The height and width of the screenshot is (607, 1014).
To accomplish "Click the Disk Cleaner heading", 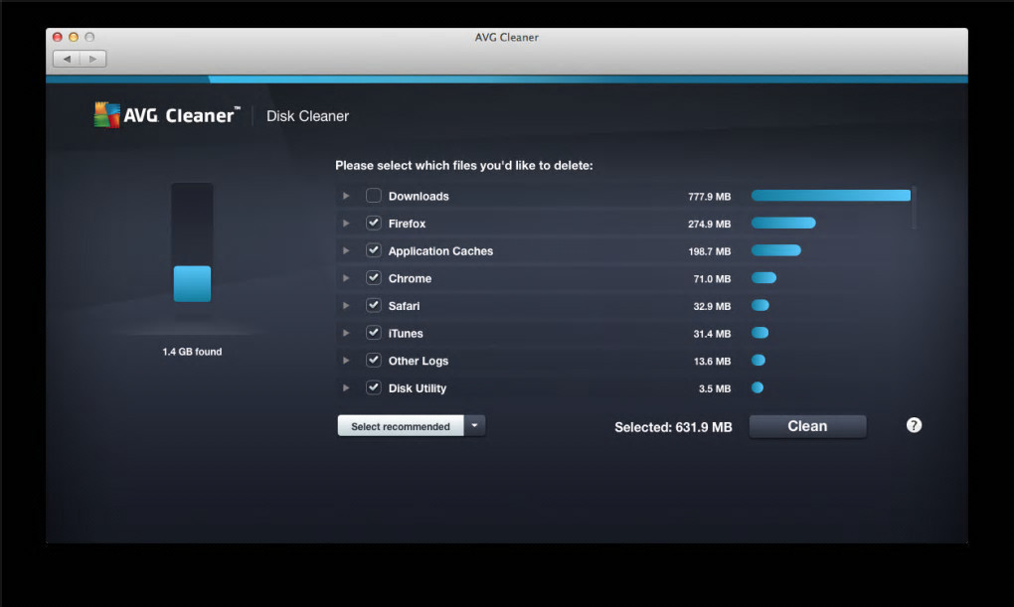I will [x=308, y=115].
